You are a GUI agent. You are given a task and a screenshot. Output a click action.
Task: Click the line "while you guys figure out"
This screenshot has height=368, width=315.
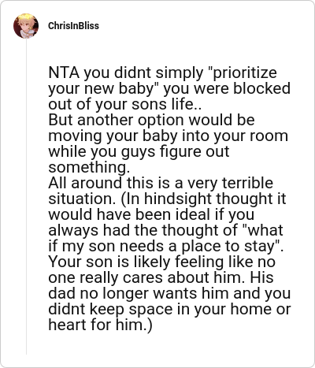tap(139, 151)
